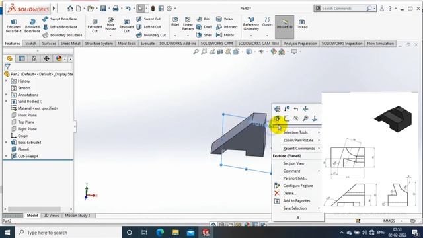The image size is (423, 238).
Task: Select the Thread tool
Action: 302,24
